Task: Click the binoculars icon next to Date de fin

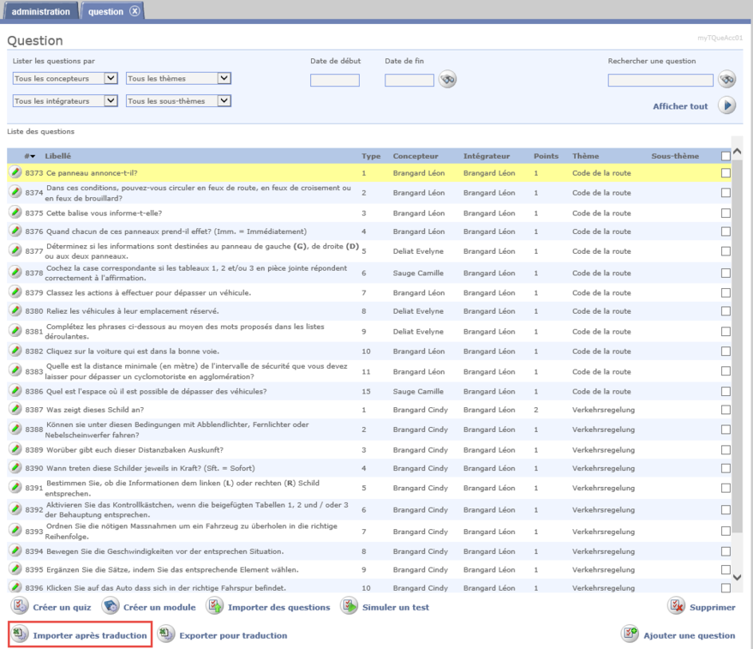Action: pyautogui.click(x=447, y=80)
